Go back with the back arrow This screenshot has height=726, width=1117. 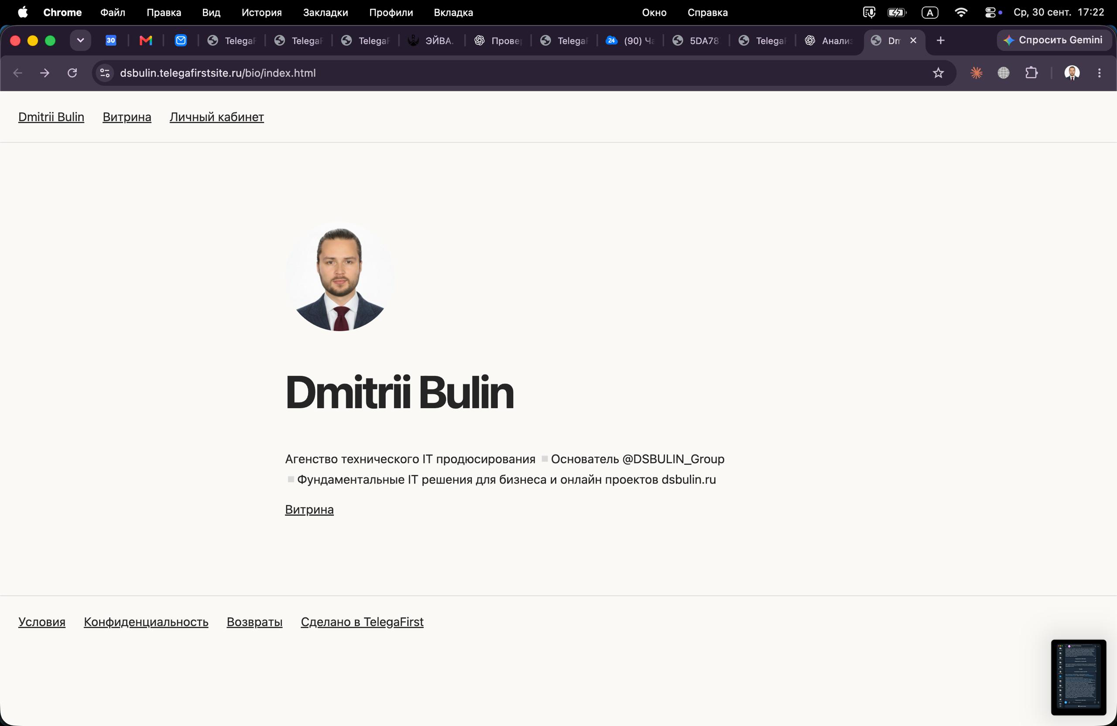point(18,73)
